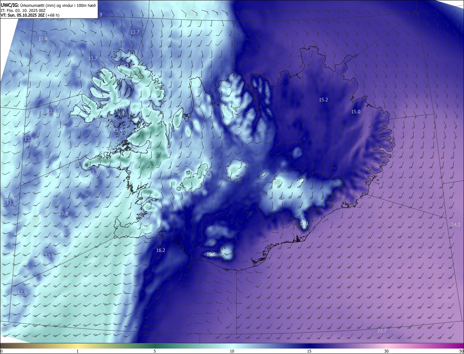Click the 8.0 value on the map
This screenshot has height=354, width=464.
pyautogui.click(x=122, y=234)
